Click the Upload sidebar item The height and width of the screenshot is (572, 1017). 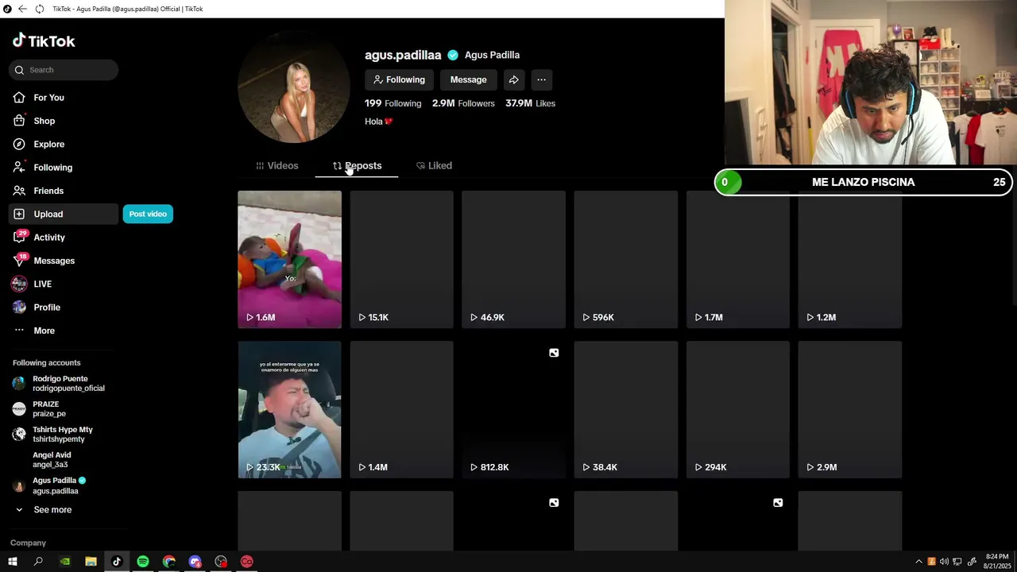click(x=64, y=214)
